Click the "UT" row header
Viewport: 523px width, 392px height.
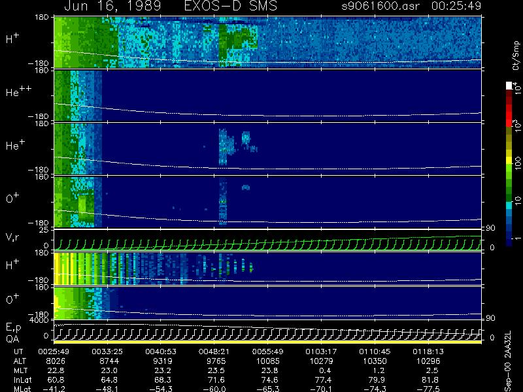tap(19, 351)
